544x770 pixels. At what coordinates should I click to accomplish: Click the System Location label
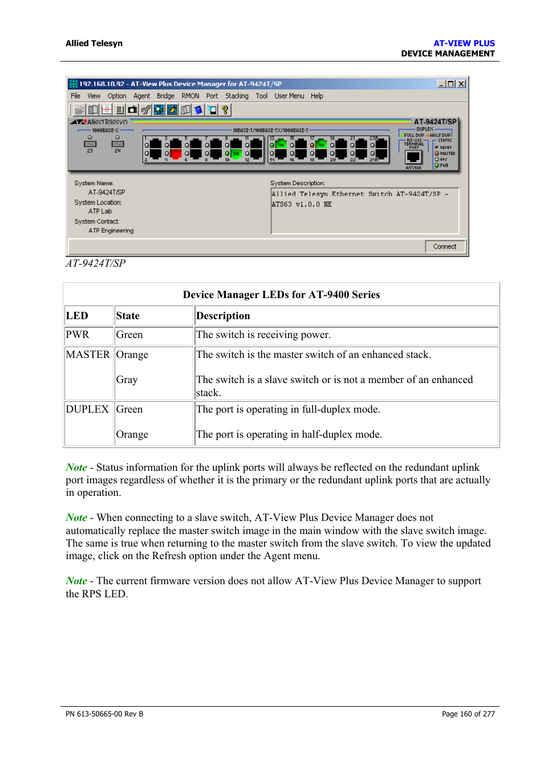tap(98, 202)
